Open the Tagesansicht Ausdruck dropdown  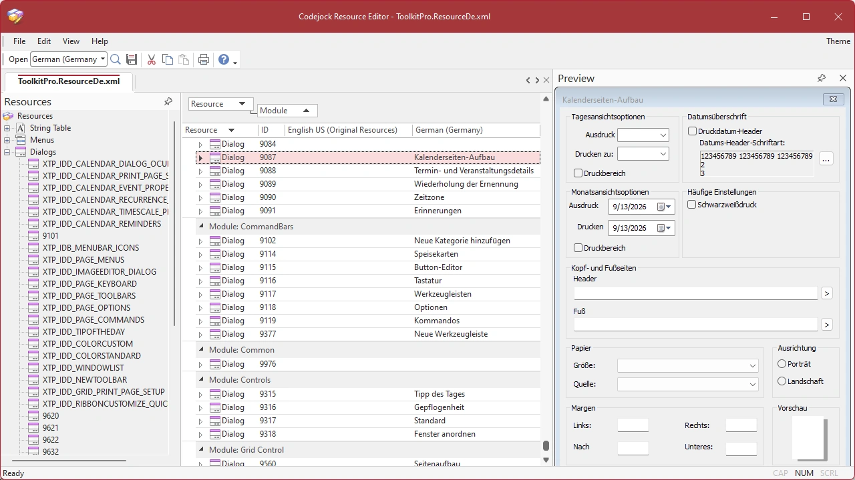pos(663,135)
